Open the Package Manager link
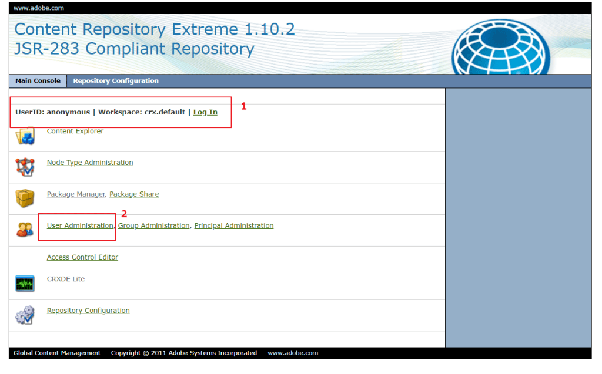 pyautogui.click(x=76, y=194)
